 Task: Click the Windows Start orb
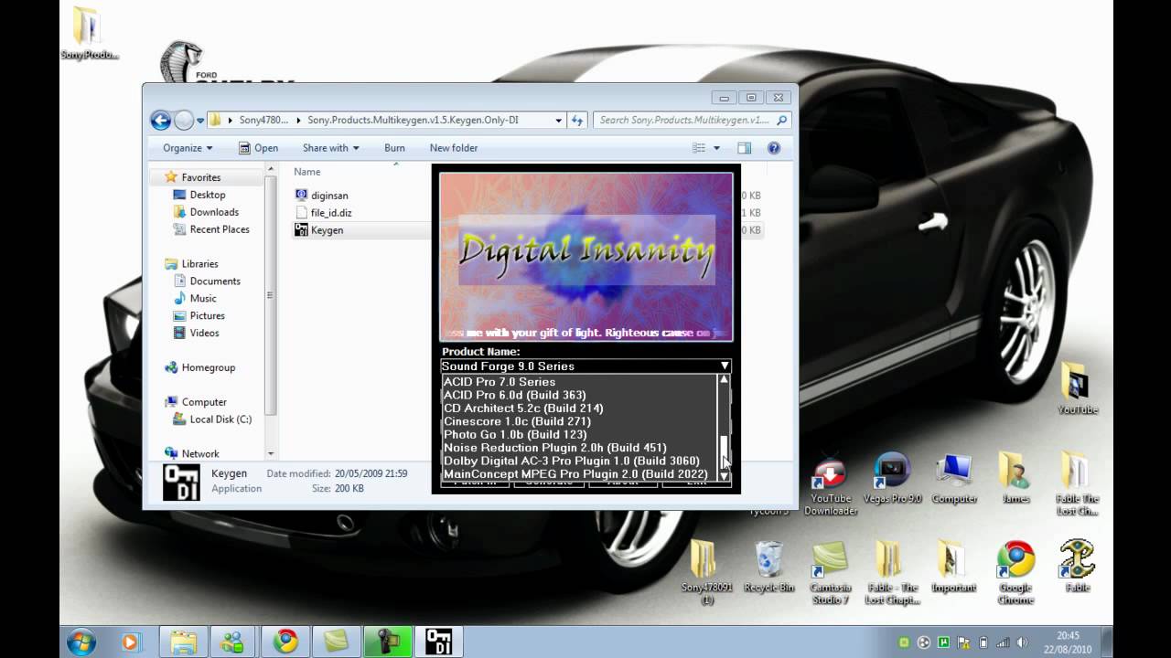[80, 642]
